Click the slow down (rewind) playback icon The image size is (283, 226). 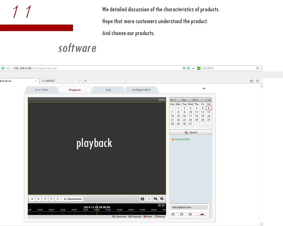[x=45, y=199]
